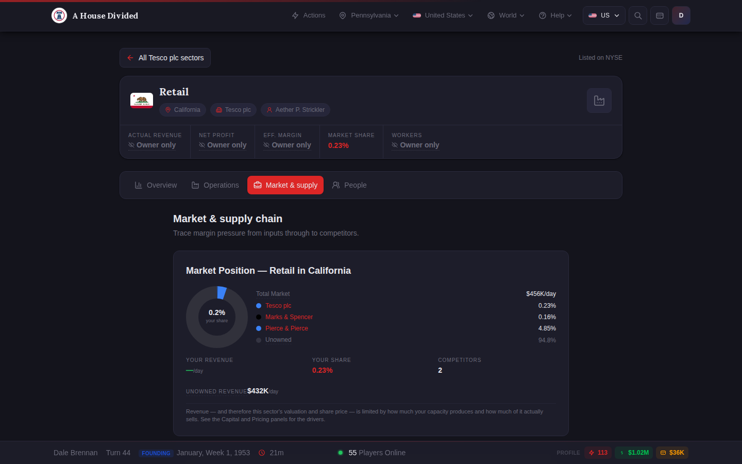The width and height of the screenshot is (742, 464).
Task: Click the PROFILE label in status bar
Action: (568, 453)
